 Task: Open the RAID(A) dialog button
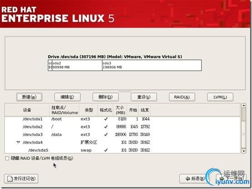tap(182, 97)
